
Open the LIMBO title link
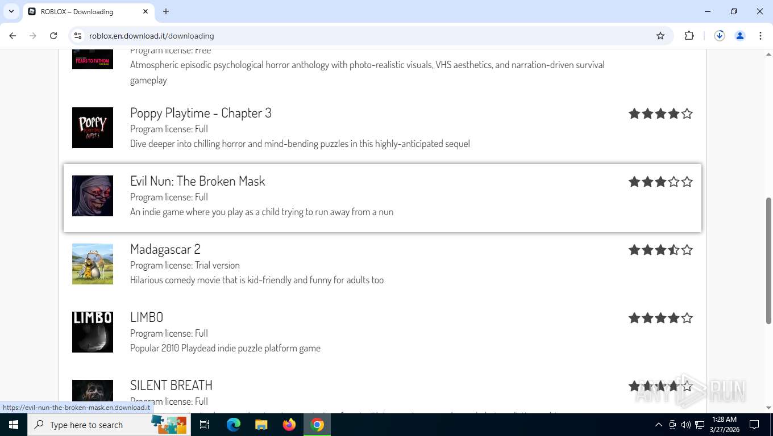point(147,317)
